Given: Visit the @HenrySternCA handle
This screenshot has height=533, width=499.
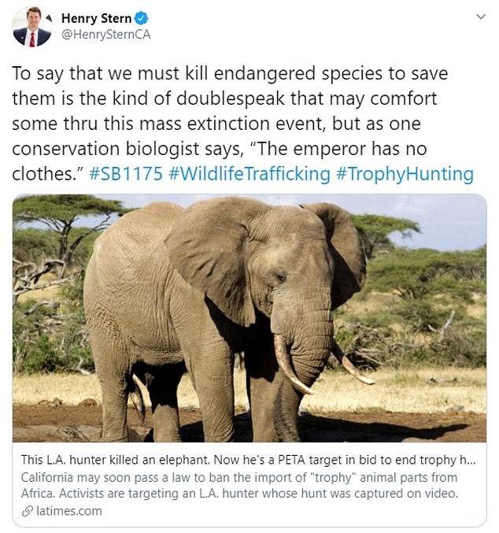Looking at the screenshot, I should (105, 35).
